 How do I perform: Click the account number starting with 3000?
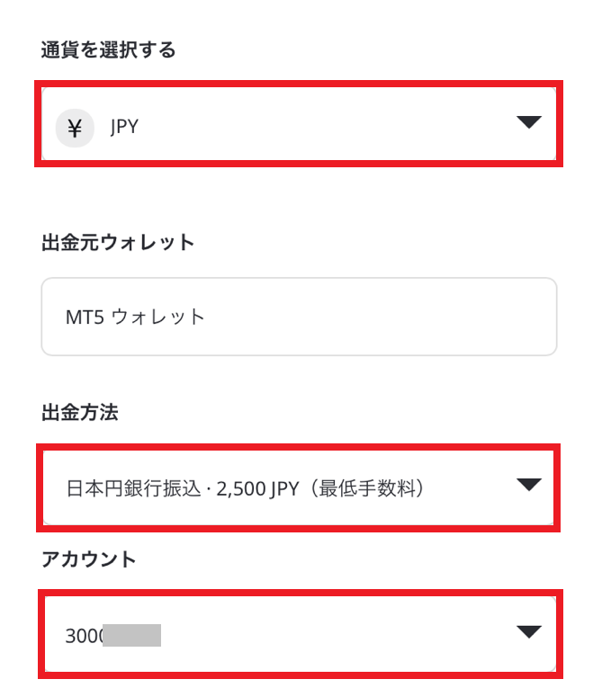[112, 636]
